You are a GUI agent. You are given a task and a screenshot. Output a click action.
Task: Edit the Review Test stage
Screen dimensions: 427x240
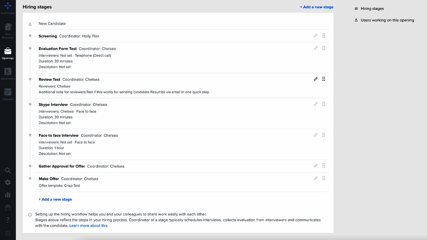(316, 79)
